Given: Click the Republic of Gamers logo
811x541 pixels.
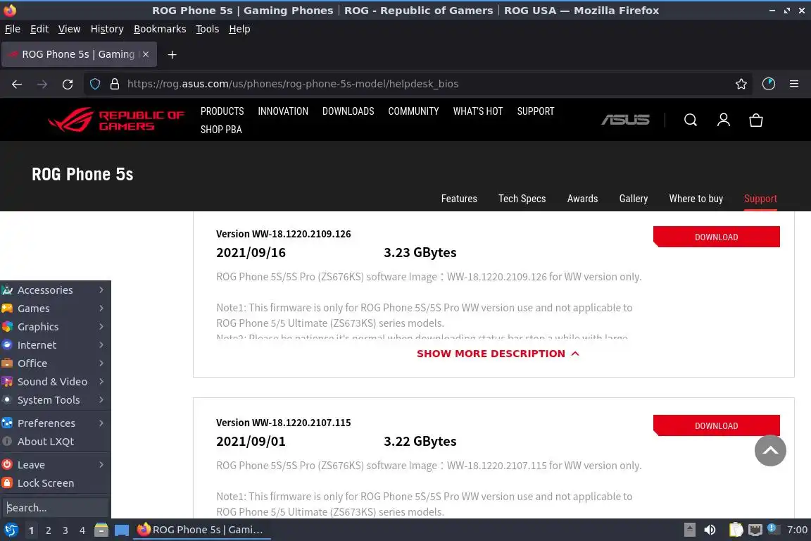Looking at the screenshot, I should click(116, 120).
